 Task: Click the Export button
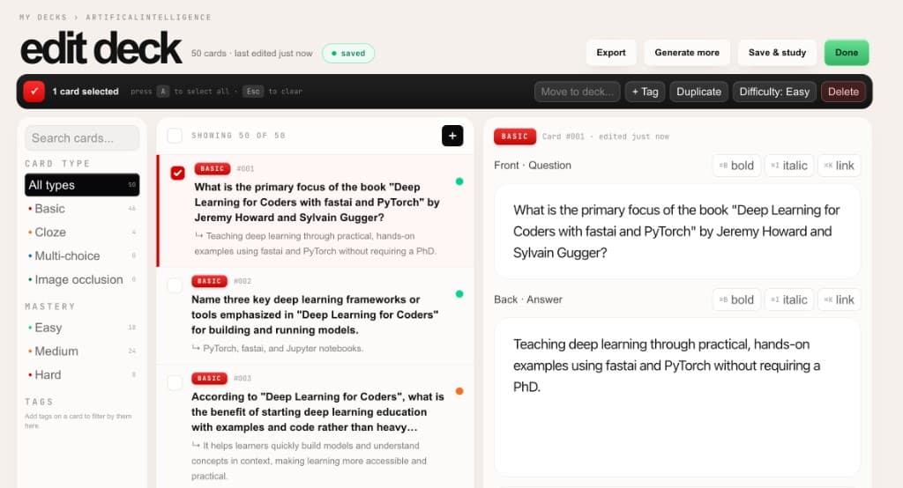[x=611, y=52]
